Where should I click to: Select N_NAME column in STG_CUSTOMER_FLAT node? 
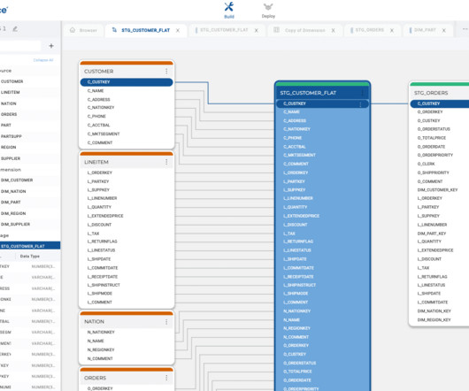point(292,320)
